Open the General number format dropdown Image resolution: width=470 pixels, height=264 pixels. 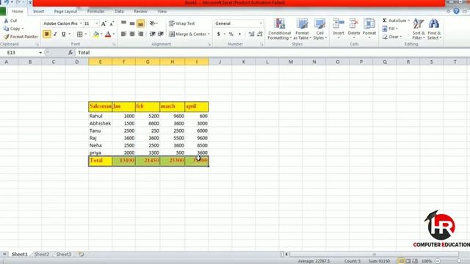(x=261, y=23)
